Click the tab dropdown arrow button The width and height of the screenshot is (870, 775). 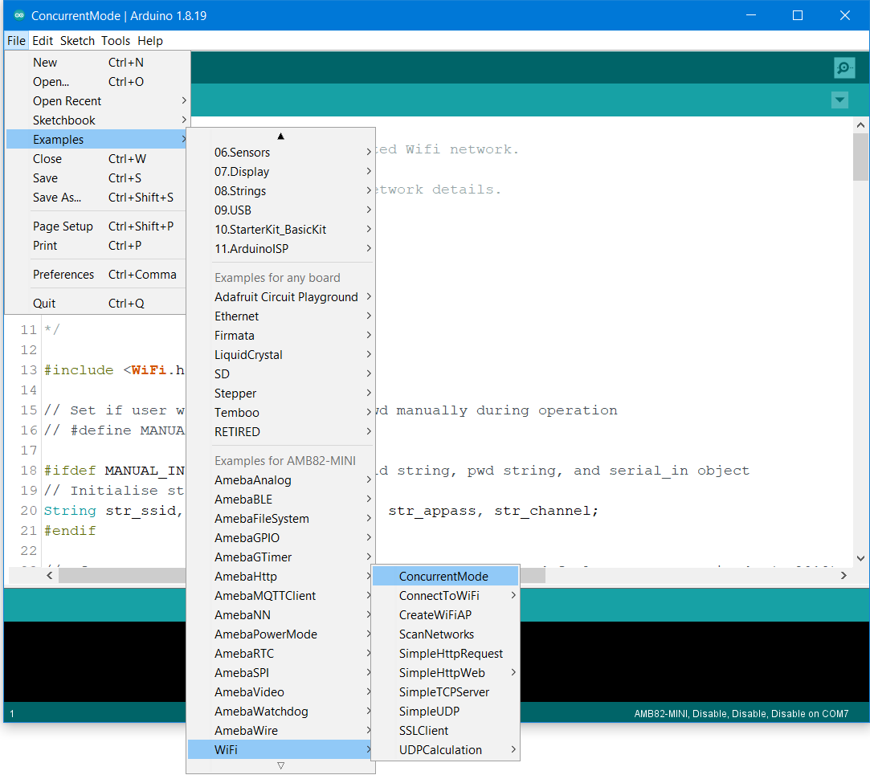(839, 100)
